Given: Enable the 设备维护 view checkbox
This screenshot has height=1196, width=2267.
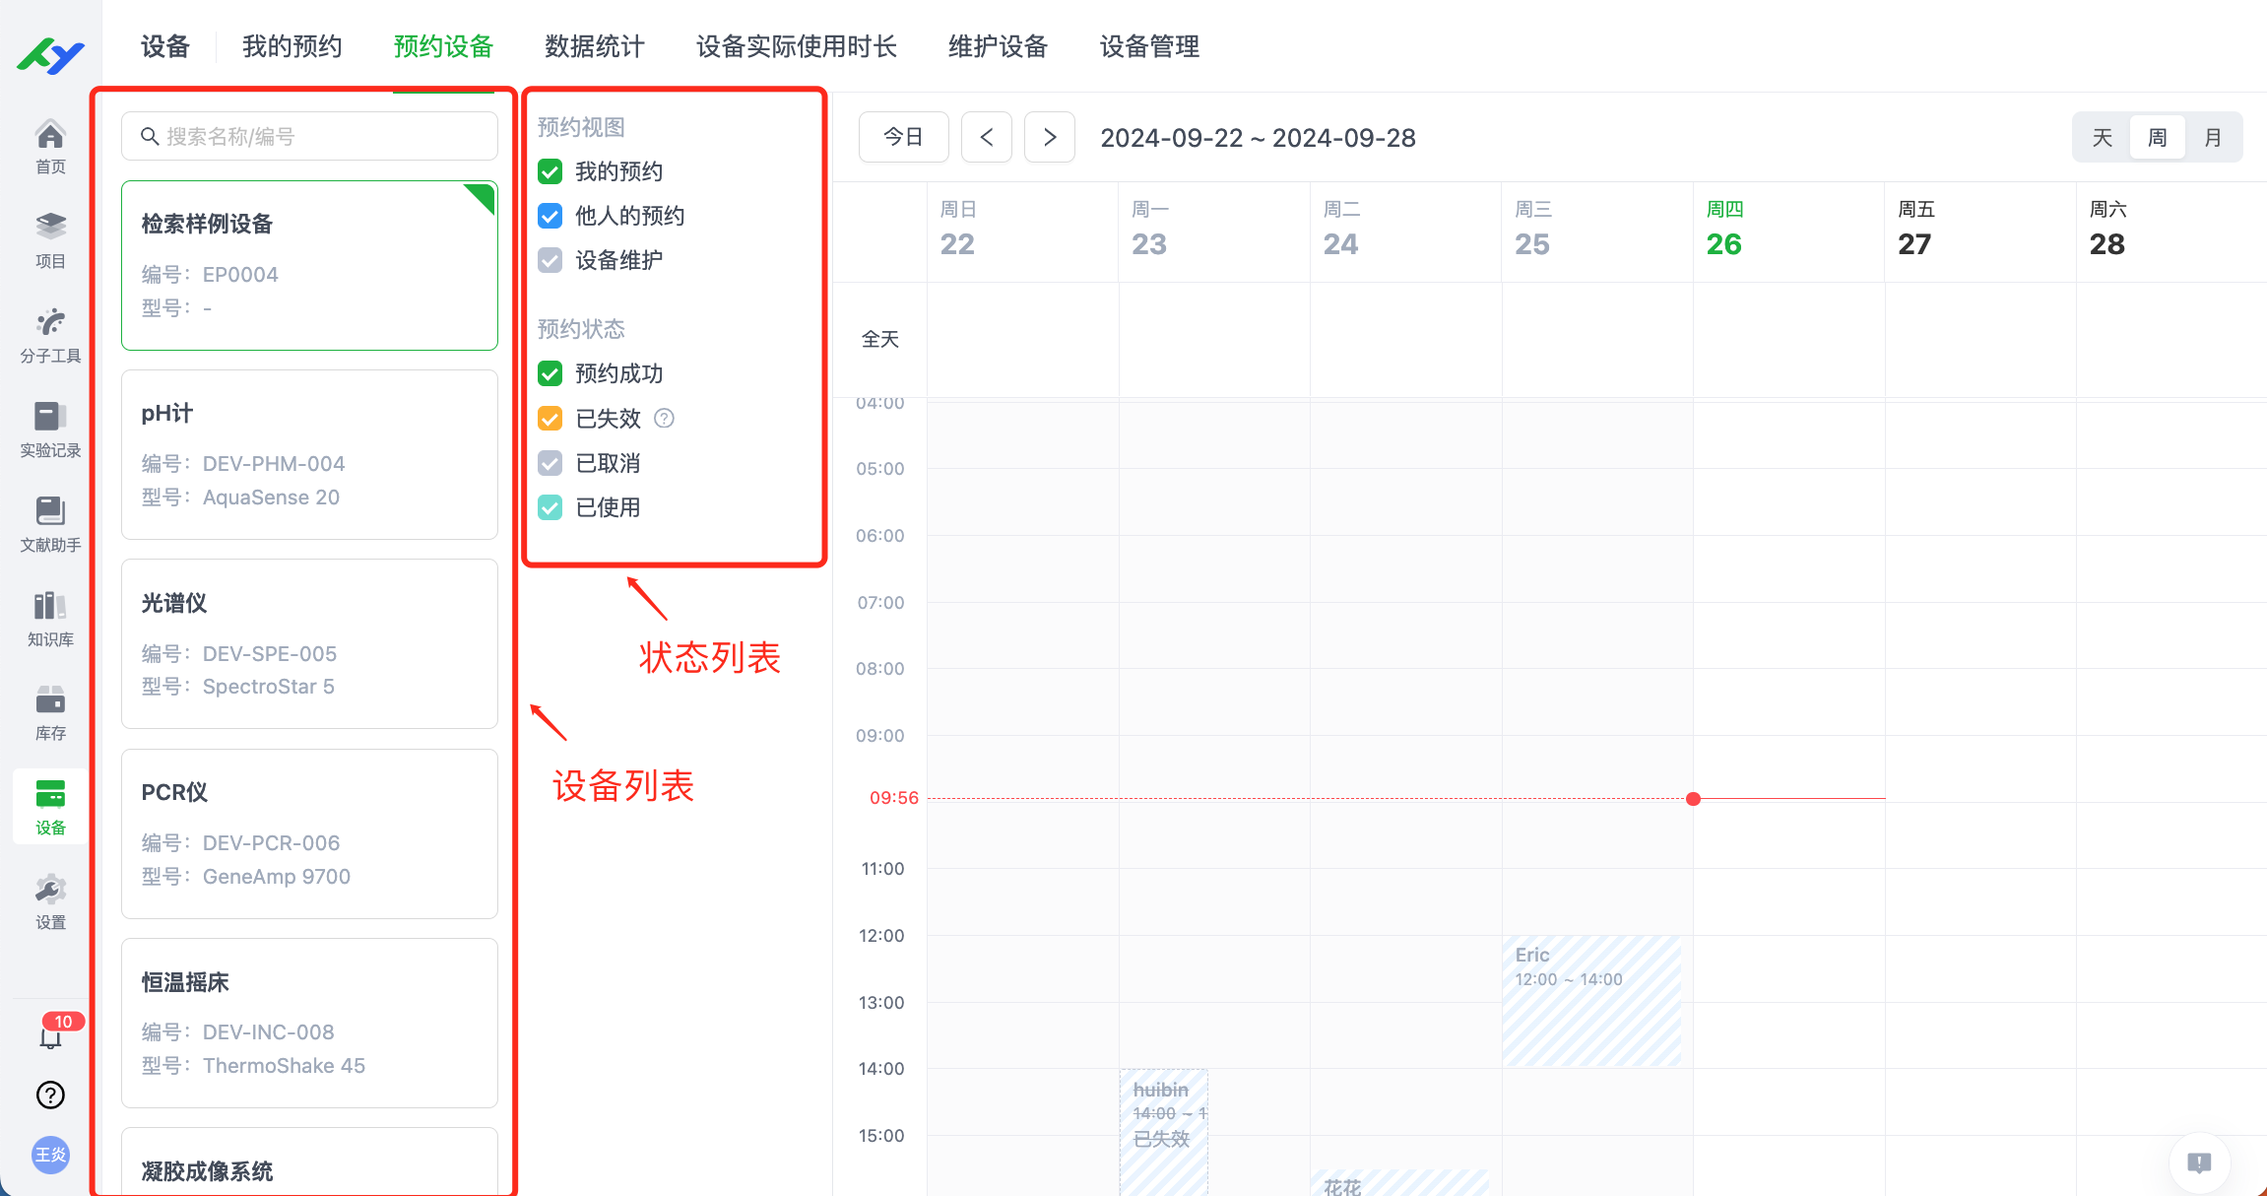Looking at the screenshot, I should pos(551,260).
